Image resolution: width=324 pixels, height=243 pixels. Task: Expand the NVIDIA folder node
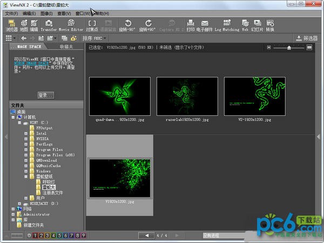coord(26,139)
